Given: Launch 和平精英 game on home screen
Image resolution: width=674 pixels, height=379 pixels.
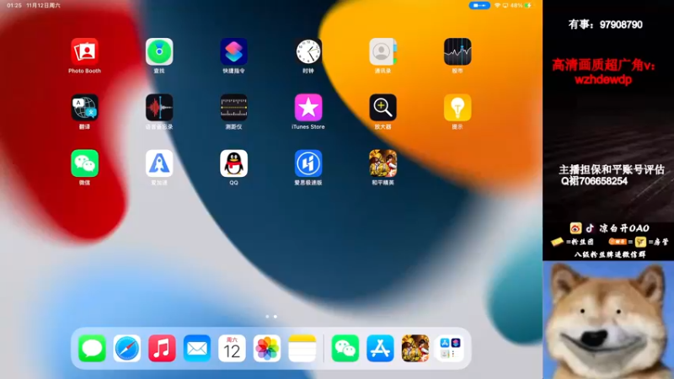Looking at the screenshot, I should (382, 163).
